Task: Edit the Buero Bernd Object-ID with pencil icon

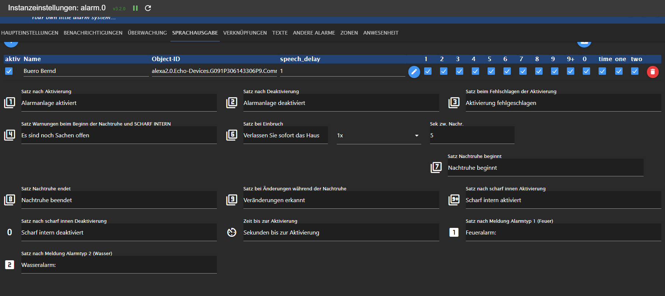Action: 414,72
